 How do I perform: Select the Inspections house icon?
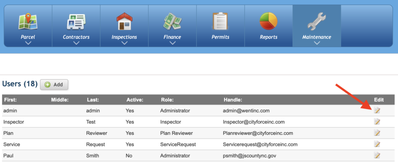(x=124, y=21)
